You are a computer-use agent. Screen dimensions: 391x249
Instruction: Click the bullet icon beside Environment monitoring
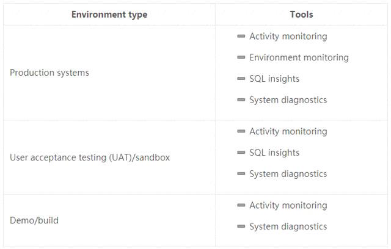(241, 57)
